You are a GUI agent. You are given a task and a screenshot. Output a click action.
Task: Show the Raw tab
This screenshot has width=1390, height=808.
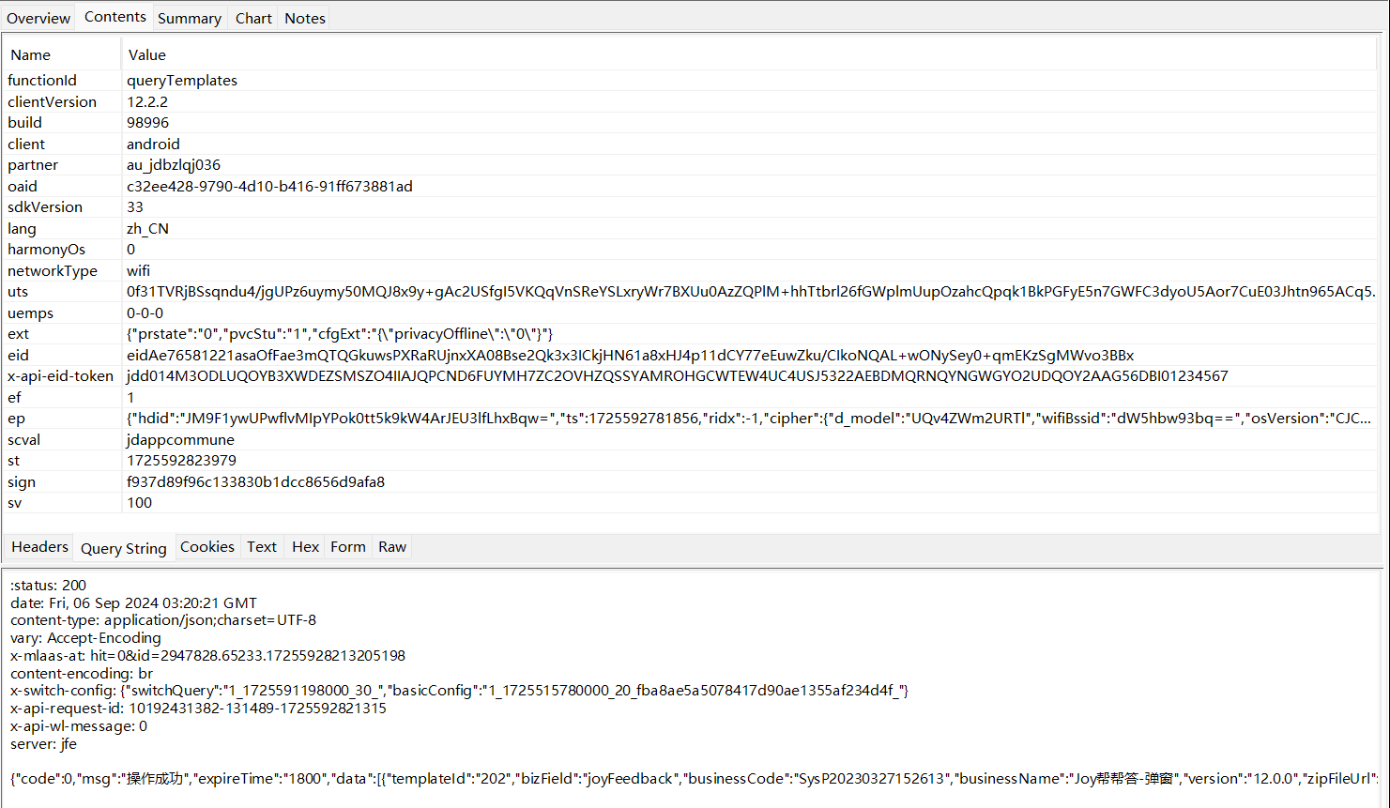pyautogui.click(x=392, y=547)
